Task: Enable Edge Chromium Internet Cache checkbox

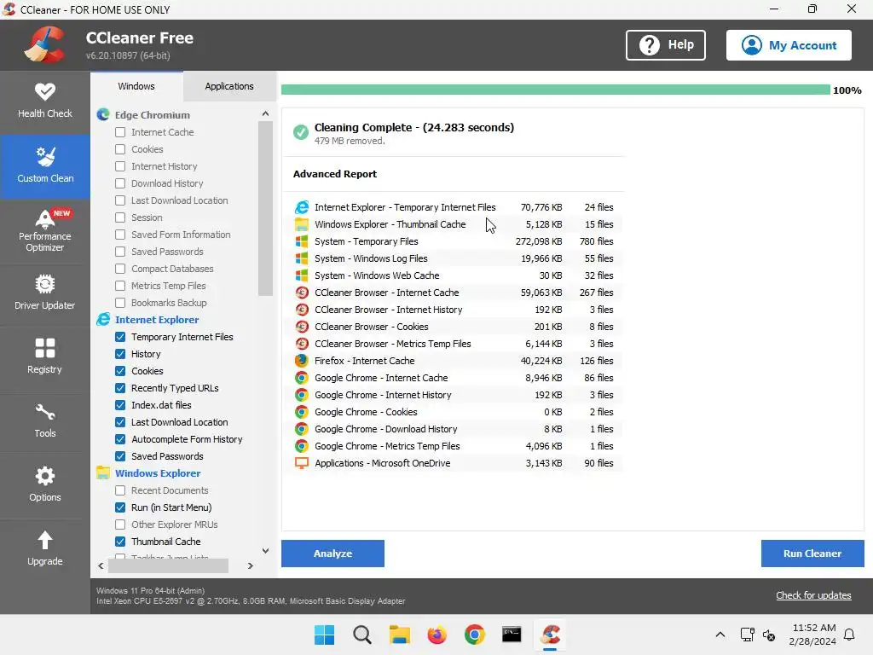Action: (x=120, y=132)
